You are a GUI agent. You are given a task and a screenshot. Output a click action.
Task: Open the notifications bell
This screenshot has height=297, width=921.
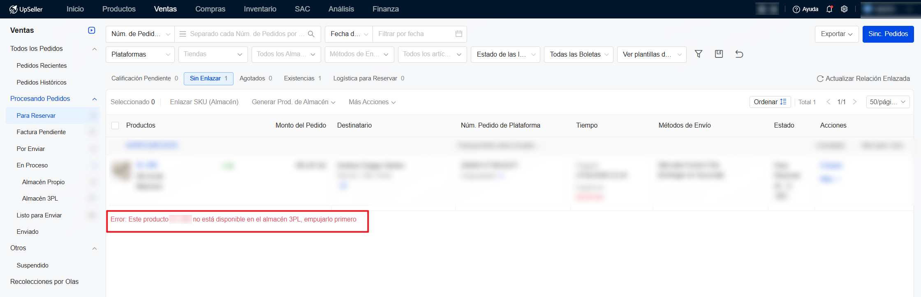[x=829, y=9]
